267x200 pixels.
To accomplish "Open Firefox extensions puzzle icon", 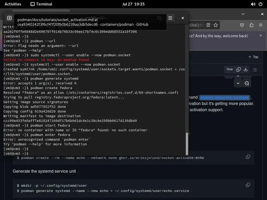I will (251, 25).
